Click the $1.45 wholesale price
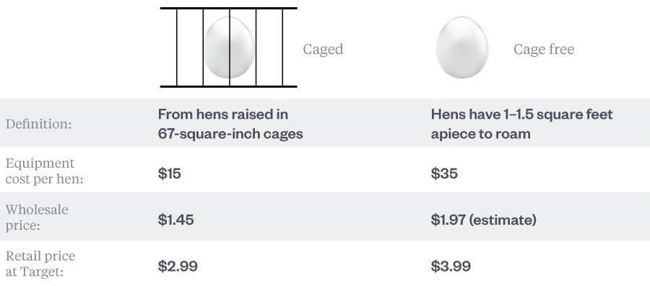Viewport: 650px width, 286px height. pyautogui.click(x=175, y=220)
